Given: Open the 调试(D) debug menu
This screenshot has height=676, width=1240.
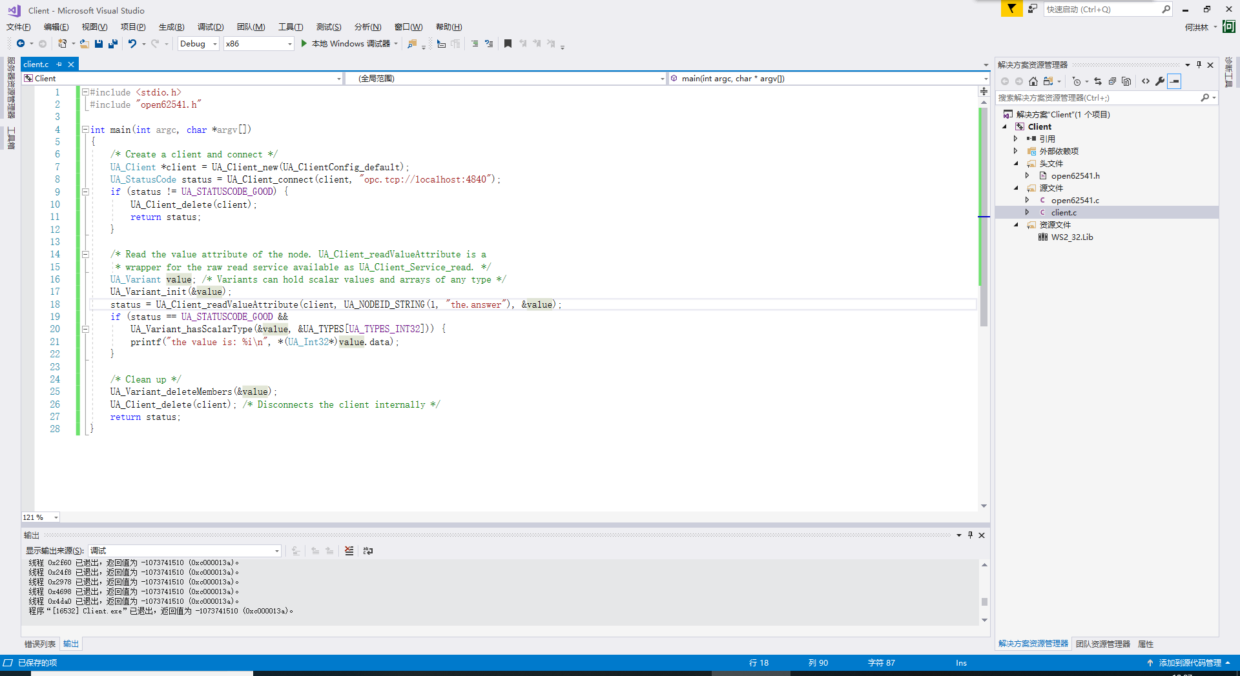Looking at the screenshot, I should (211, 26).
